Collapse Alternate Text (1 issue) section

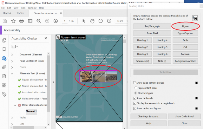click(x=12, y=74)
